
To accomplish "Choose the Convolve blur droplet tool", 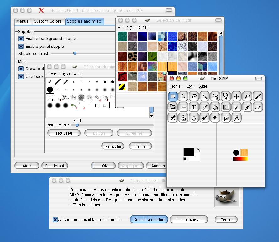I will point(194,118).
